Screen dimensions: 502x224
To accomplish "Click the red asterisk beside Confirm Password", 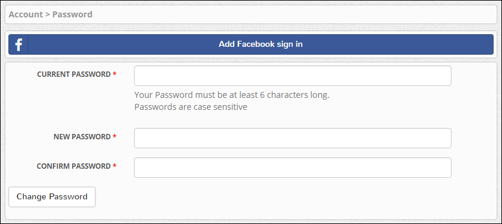I will (114, 166).
